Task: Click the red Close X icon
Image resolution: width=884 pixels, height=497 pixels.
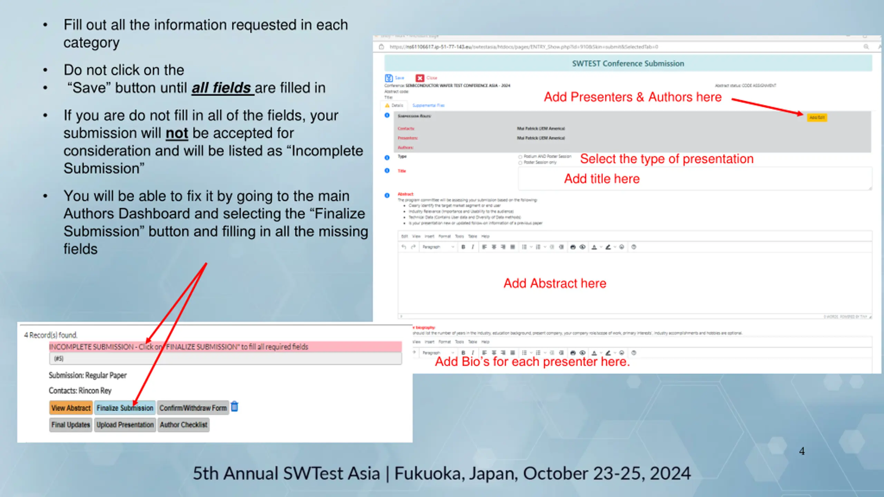Action: [x=420, y=78]
